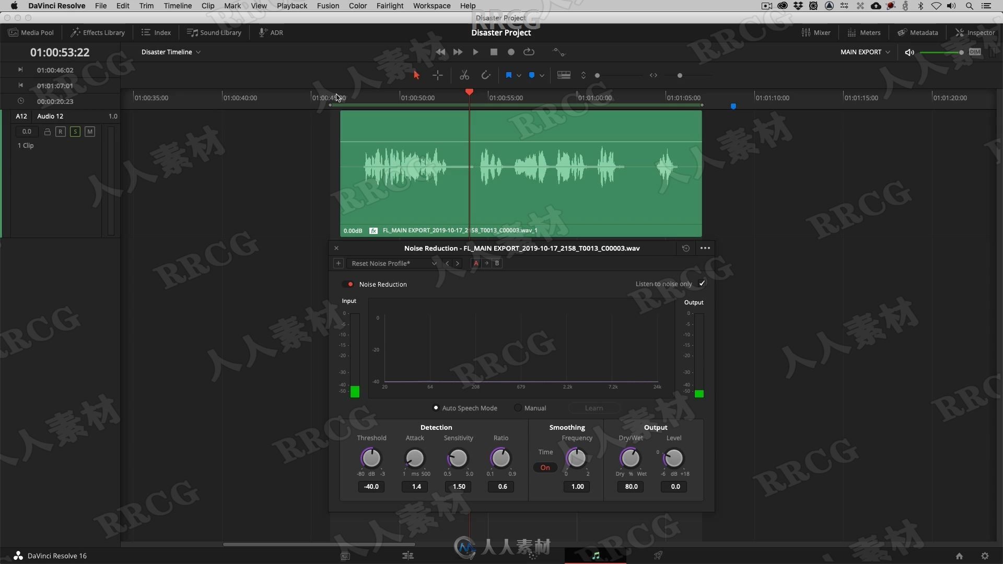The image size is (1003, 564).
Task: Toggle Smoothing Time On button
Action: 545,467
